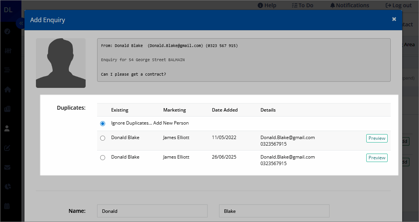Click the enquiry message text box
The width and height of the screenshot is (419, 222).
[x=244, y=60]
